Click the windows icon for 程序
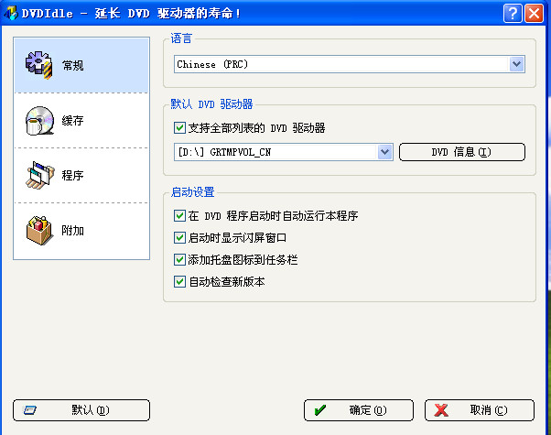Screen dimensions: 551x435 40,175
